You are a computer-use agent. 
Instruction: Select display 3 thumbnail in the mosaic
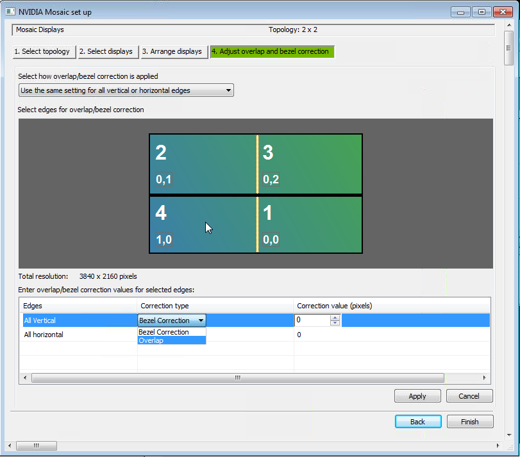coord(310,163)
